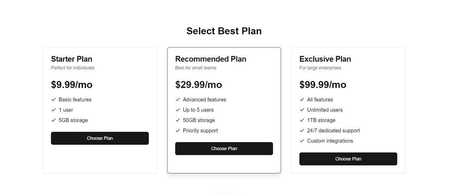Click checkmark beside 24/7 dedicated support

tap(302, 131)
